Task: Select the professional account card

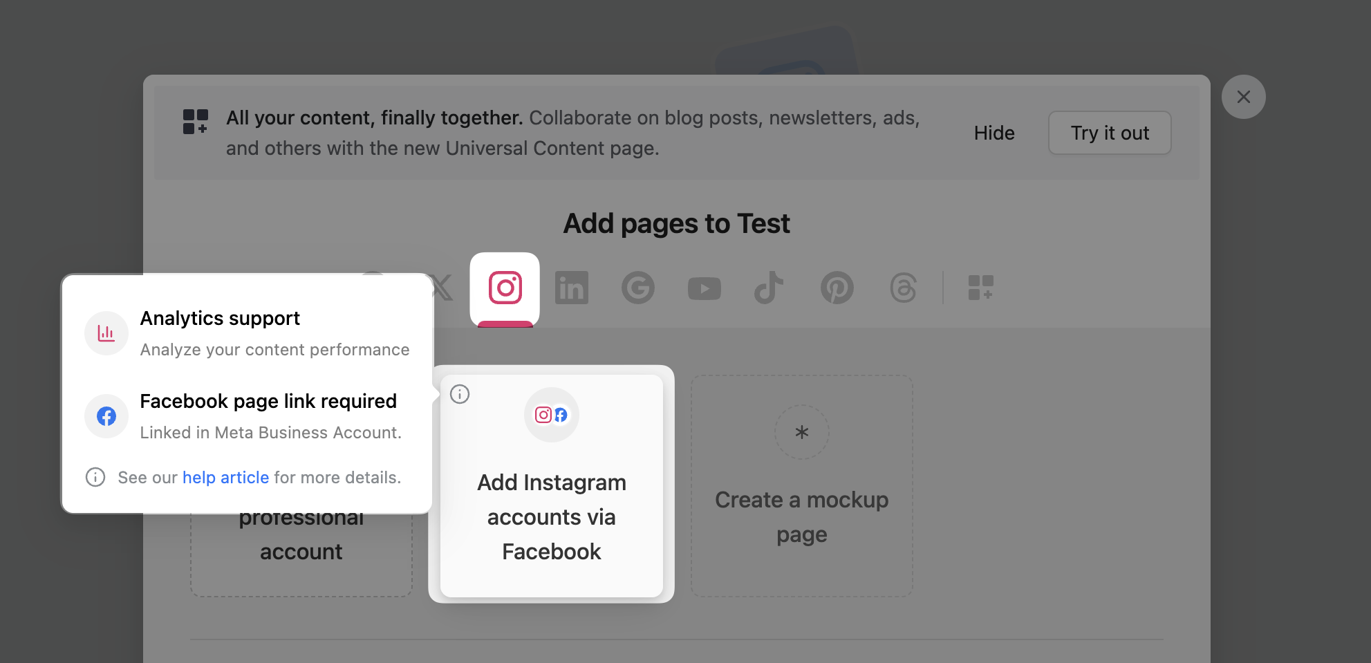Action: 301,553
